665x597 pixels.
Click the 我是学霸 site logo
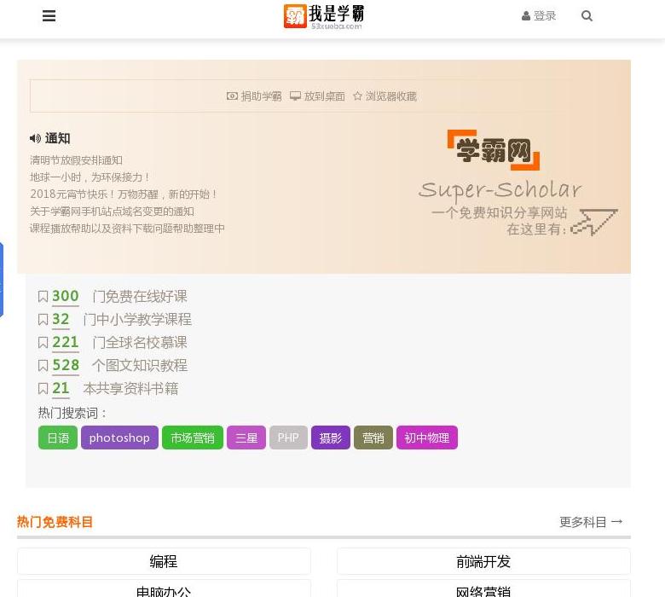324,16
